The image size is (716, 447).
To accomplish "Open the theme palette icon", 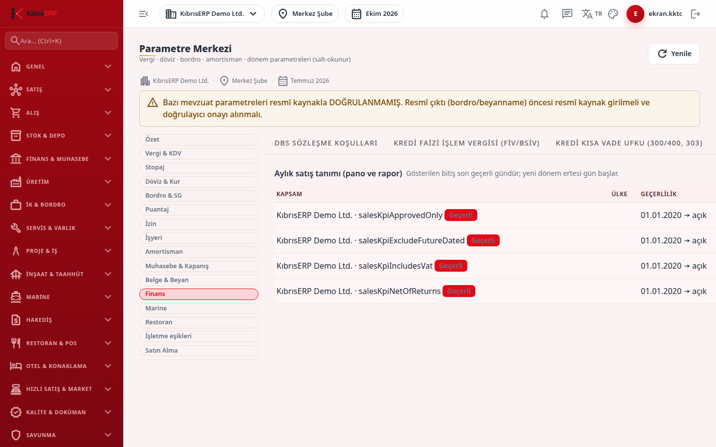I will [x=613, y=14].
